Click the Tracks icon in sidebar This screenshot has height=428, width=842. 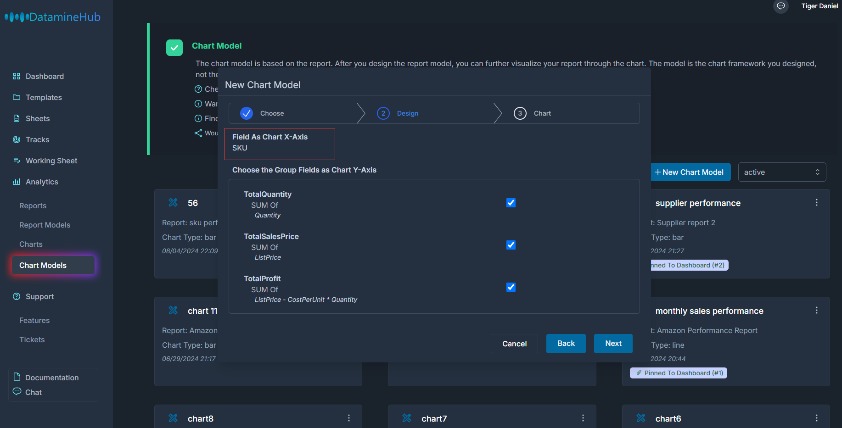pyautogui.click(x=17, y=139)
